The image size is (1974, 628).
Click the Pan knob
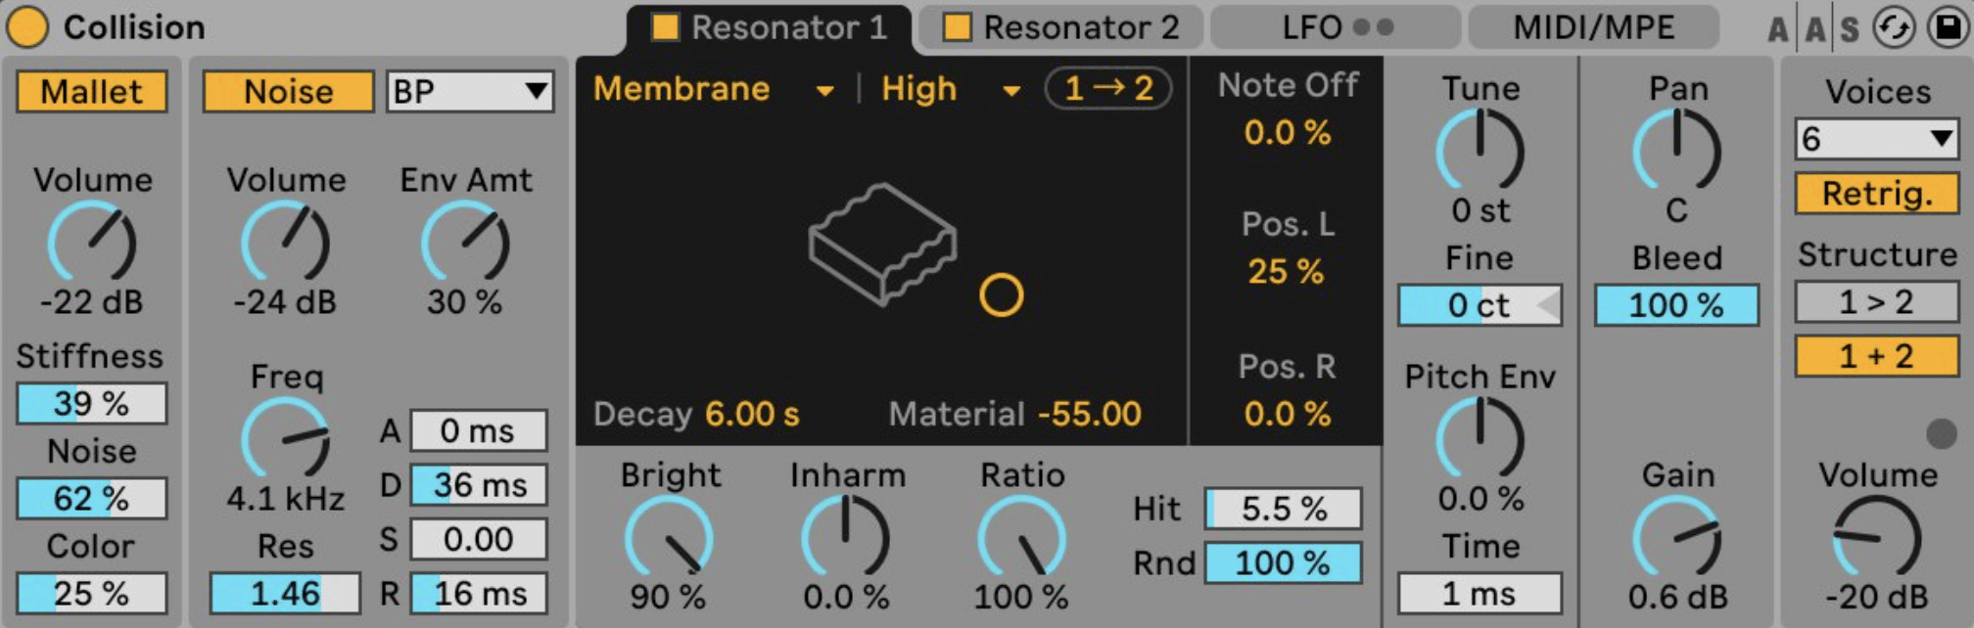[x=1676, y=151]
